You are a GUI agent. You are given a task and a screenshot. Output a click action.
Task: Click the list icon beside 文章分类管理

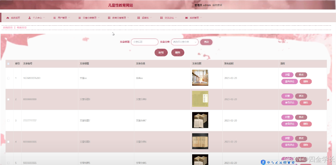79,18
